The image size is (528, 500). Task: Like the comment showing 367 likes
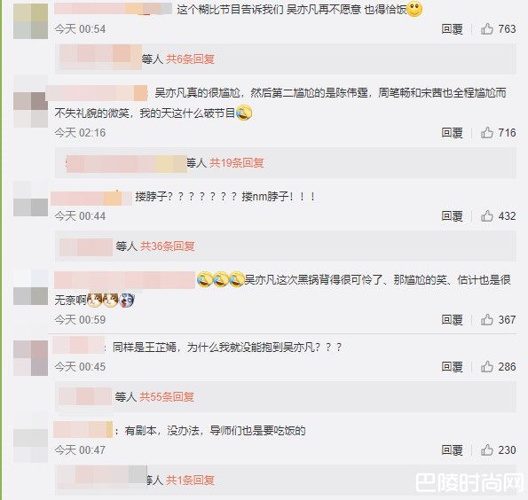pyautogui.click(x=487, y=319)
